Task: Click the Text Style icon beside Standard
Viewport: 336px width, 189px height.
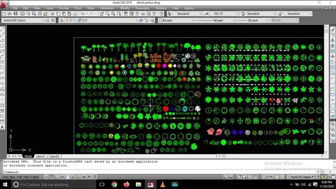Action: pos(170,14)
